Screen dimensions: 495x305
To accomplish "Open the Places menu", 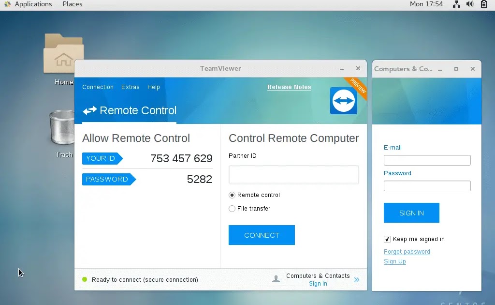I will 73,4.
